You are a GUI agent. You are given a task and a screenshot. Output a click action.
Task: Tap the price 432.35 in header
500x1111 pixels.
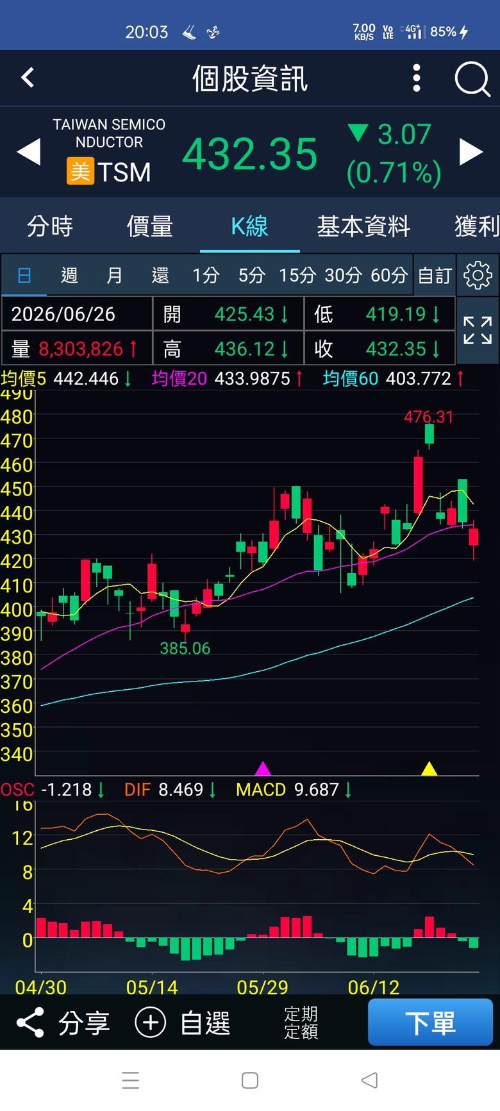[250, 154]
